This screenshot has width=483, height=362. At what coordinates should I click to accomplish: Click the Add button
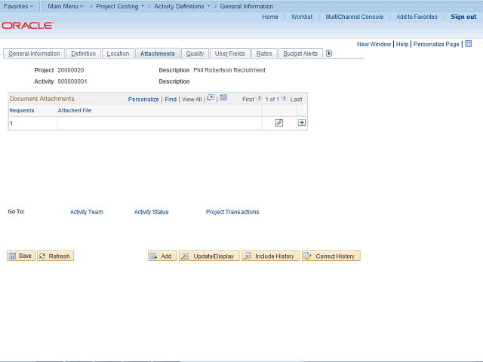[162, 256]
